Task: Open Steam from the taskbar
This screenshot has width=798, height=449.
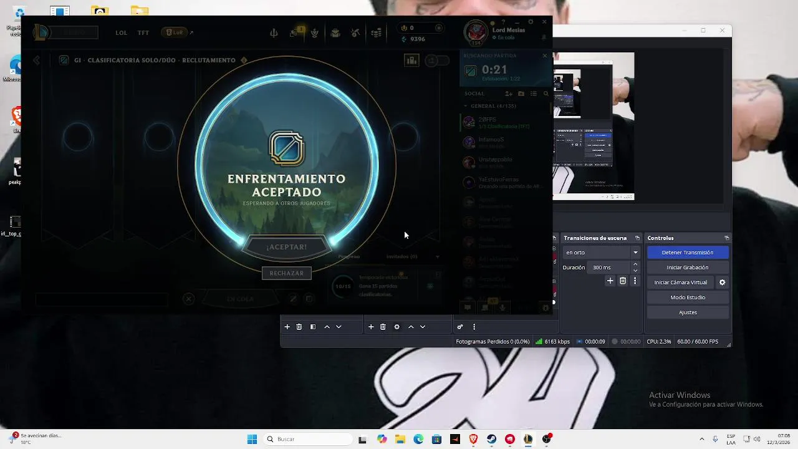Action: (492, 439)
